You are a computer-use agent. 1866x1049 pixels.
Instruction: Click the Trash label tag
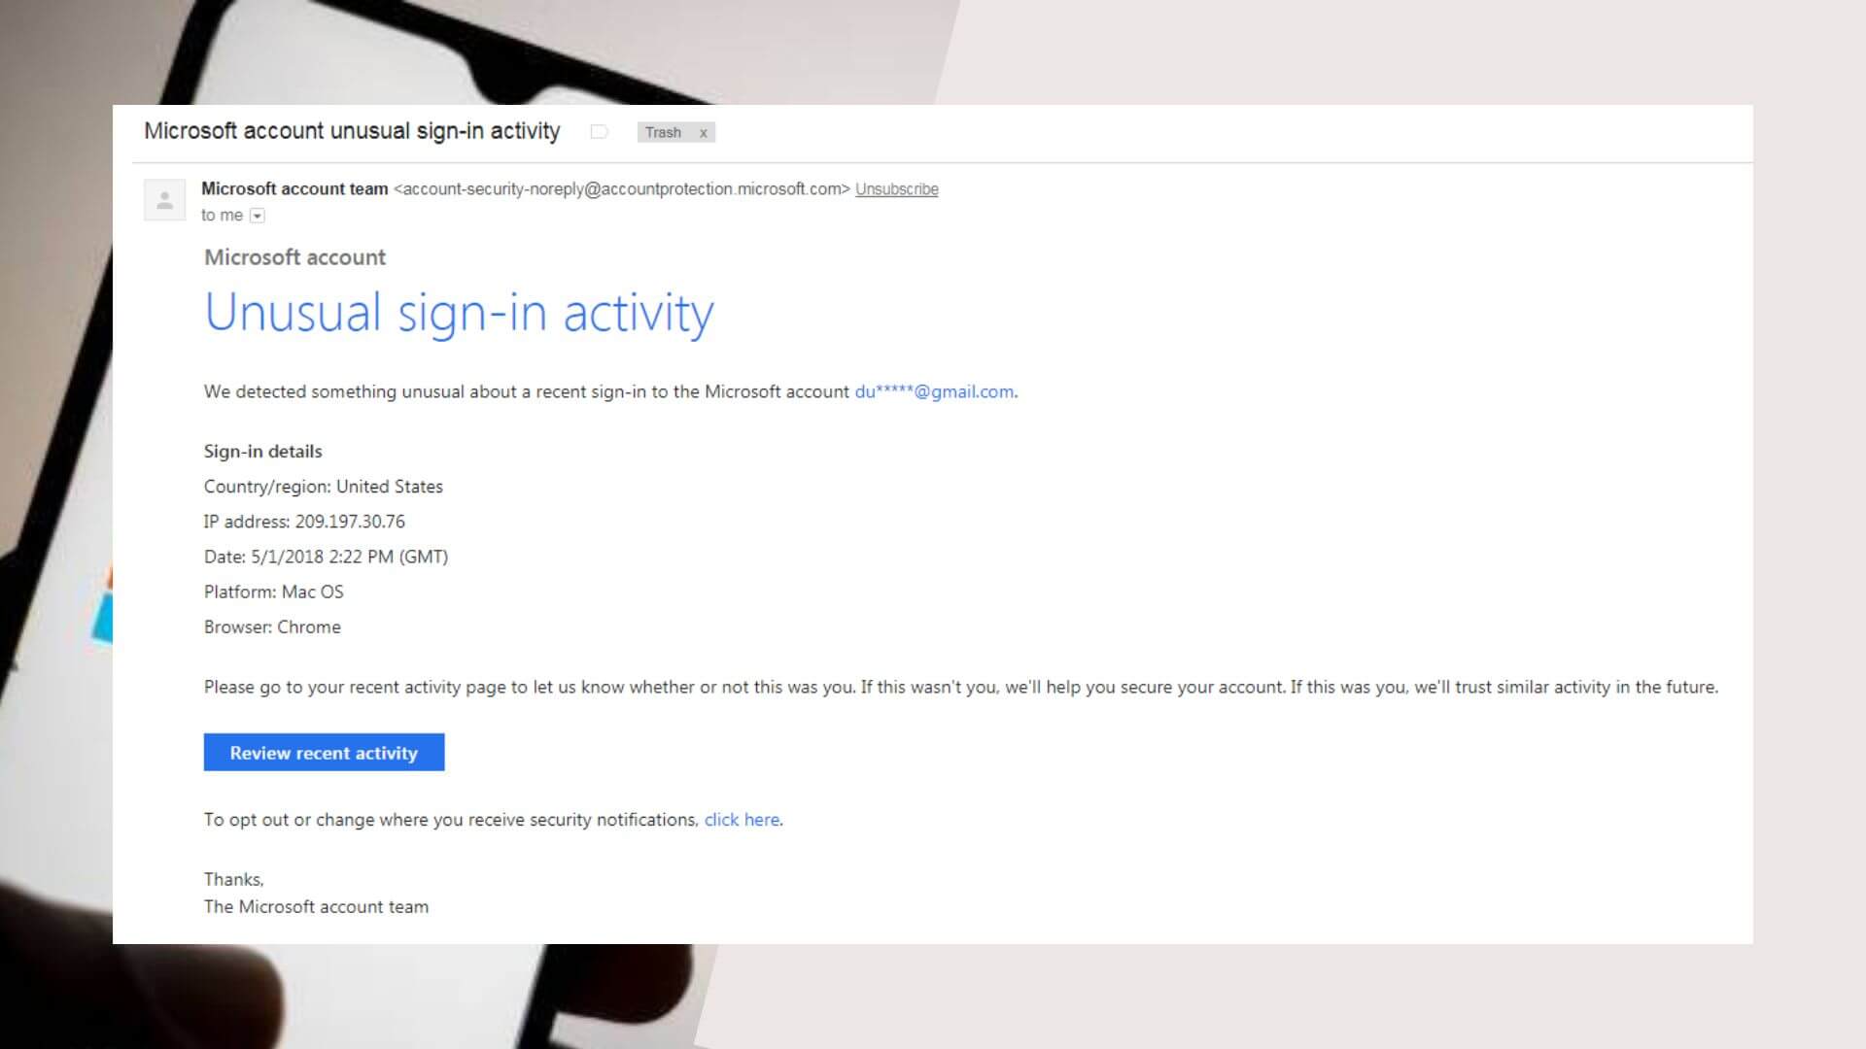[x=663, y=133]
